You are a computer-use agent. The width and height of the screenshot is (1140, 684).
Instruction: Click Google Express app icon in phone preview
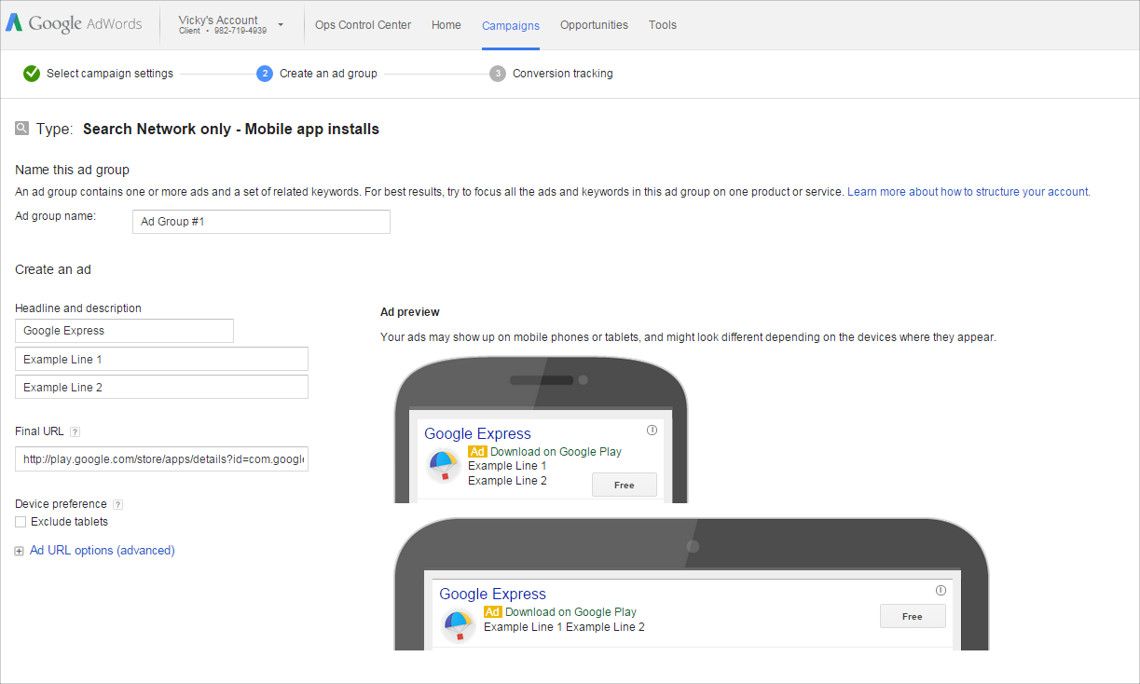point(443,465)
